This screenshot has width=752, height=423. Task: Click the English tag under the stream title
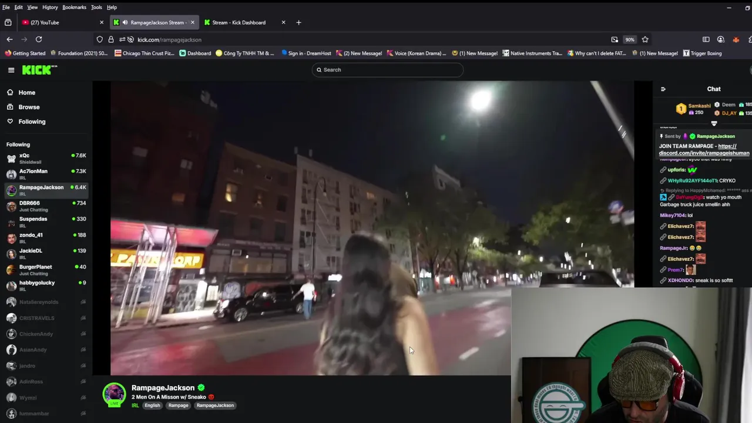(x=152, y=405)
